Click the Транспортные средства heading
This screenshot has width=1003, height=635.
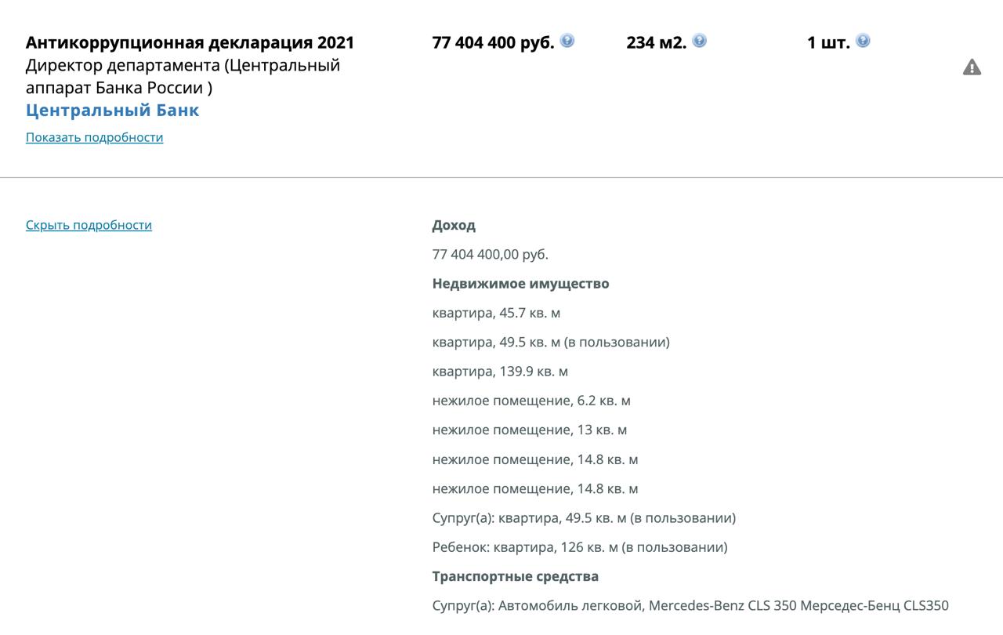tap(516, 576)
